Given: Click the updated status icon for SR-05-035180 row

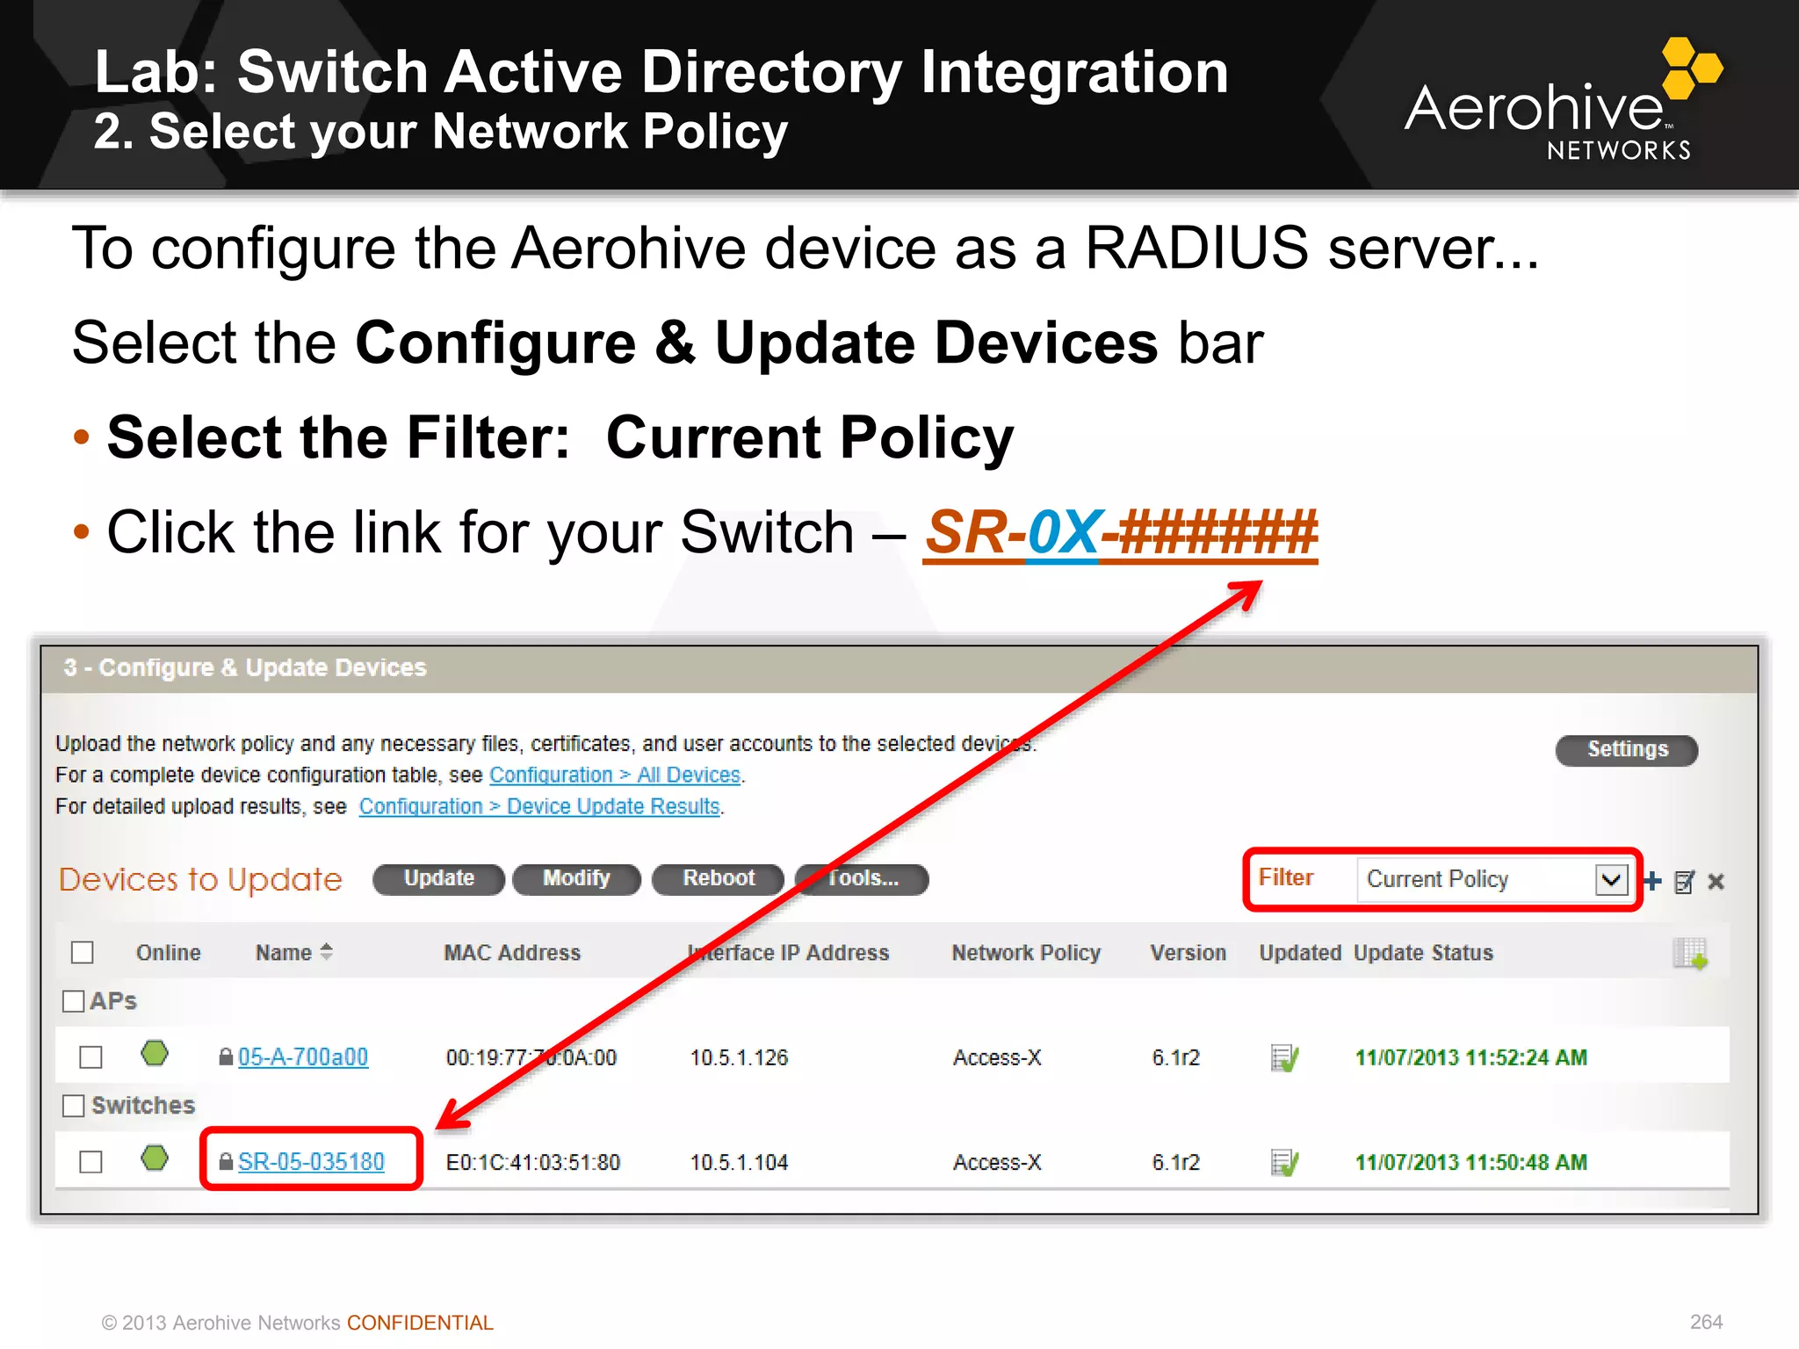Looking at the screenshot, I should click(x=1284, y=1163).
